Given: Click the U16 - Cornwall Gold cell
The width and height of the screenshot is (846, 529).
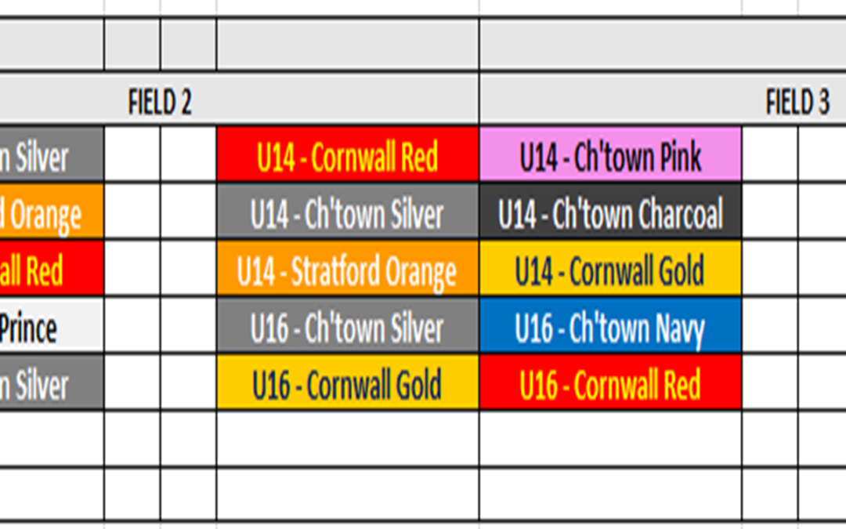Looking at the screenshot, I should click(348, 382).
